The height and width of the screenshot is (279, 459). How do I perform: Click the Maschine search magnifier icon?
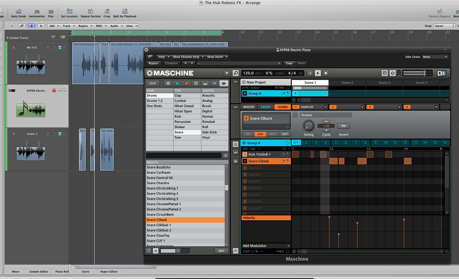click(x=235, y=73)
